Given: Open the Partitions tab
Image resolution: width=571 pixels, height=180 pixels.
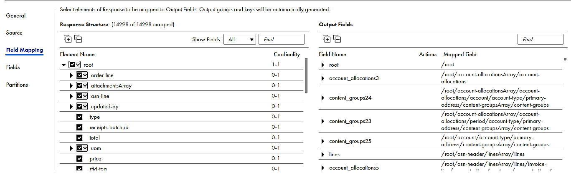Looking at the screenshot, I should [x=17, y=85].
